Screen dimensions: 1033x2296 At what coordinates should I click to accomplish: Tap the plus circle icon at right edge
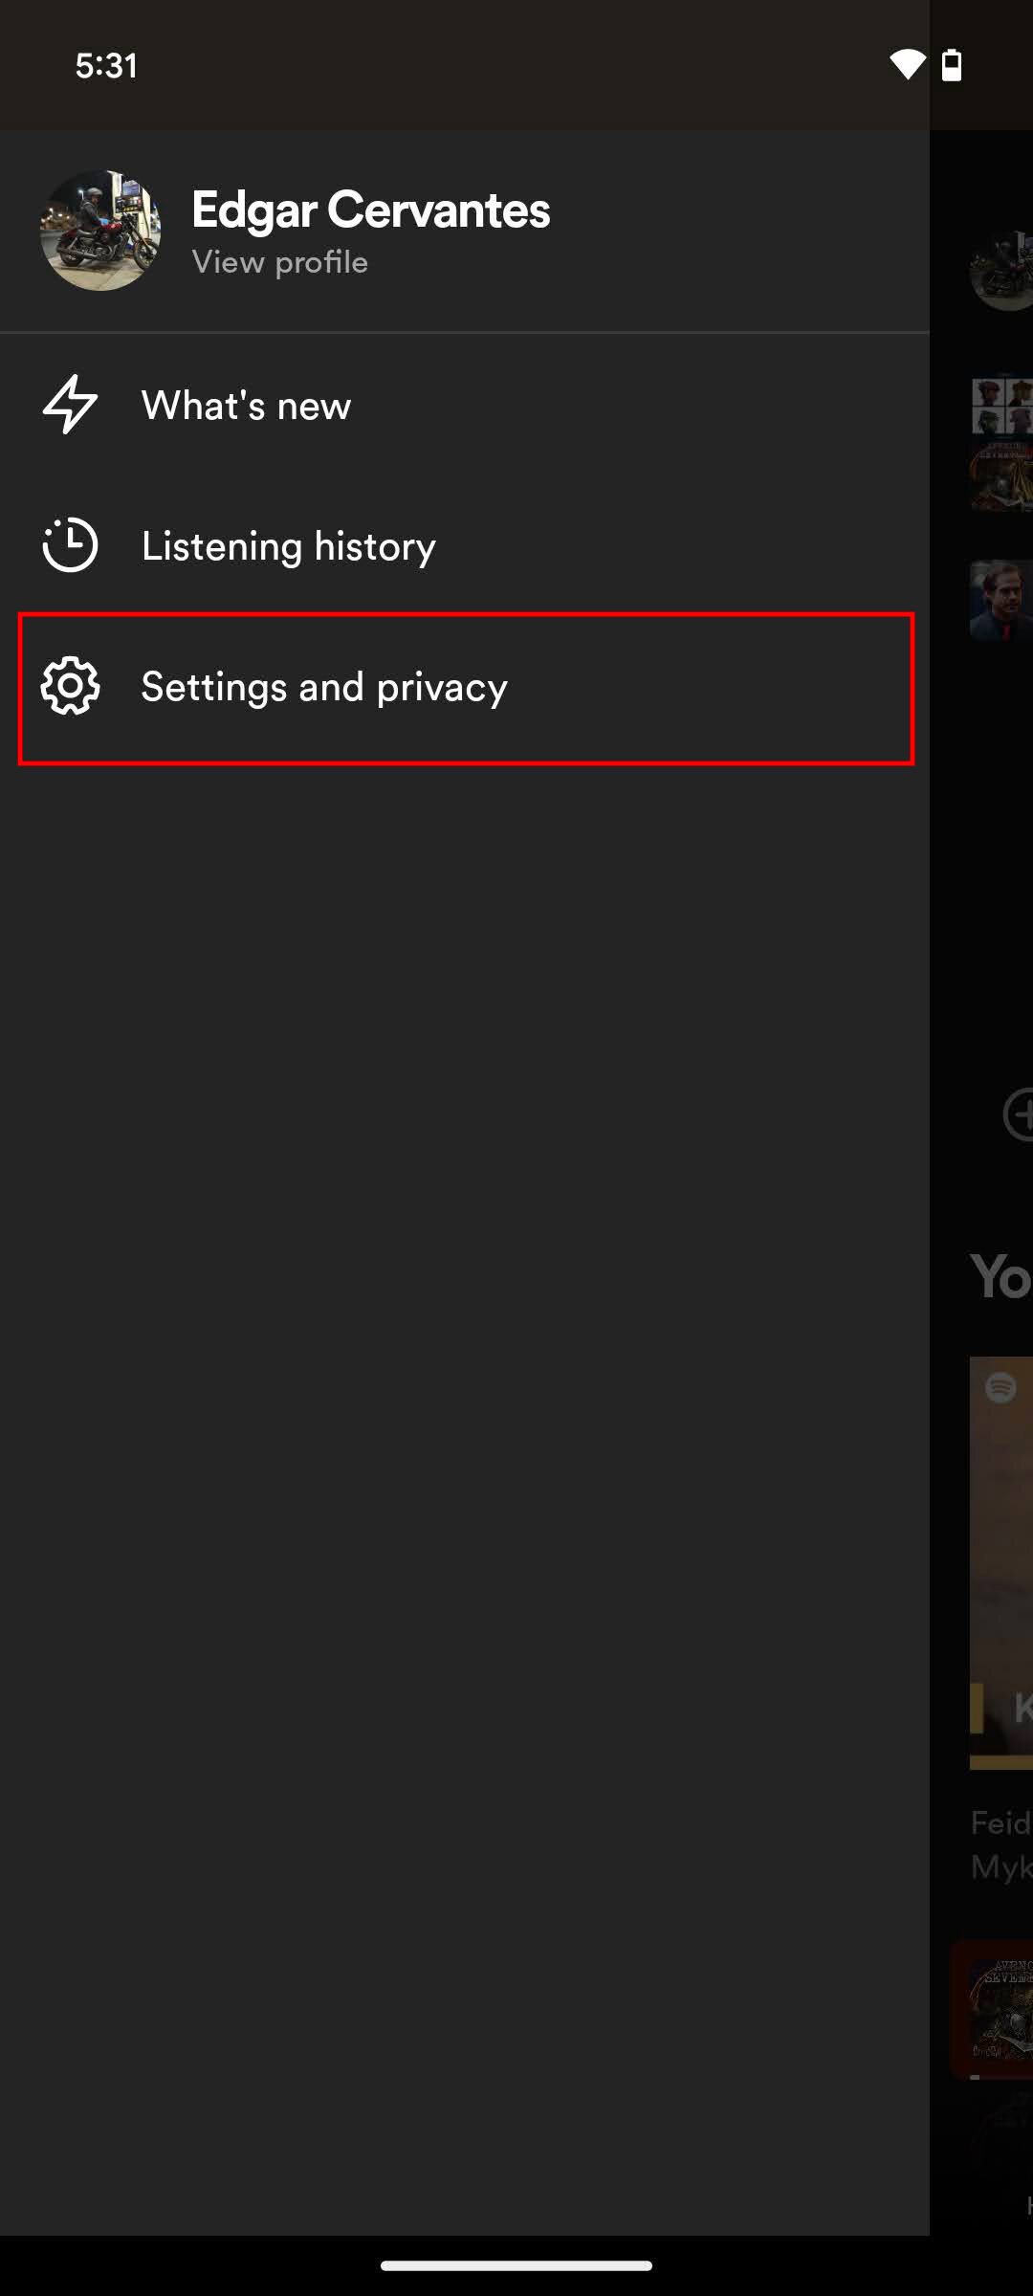[1019, 1115]
